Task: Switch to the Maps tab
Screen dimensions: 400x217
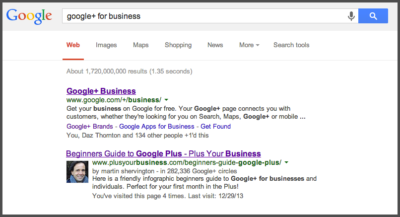Action: (140, 45)
